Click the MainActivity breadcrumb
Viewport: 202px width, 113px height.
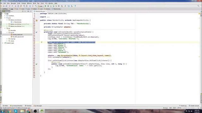coord(56,9)
